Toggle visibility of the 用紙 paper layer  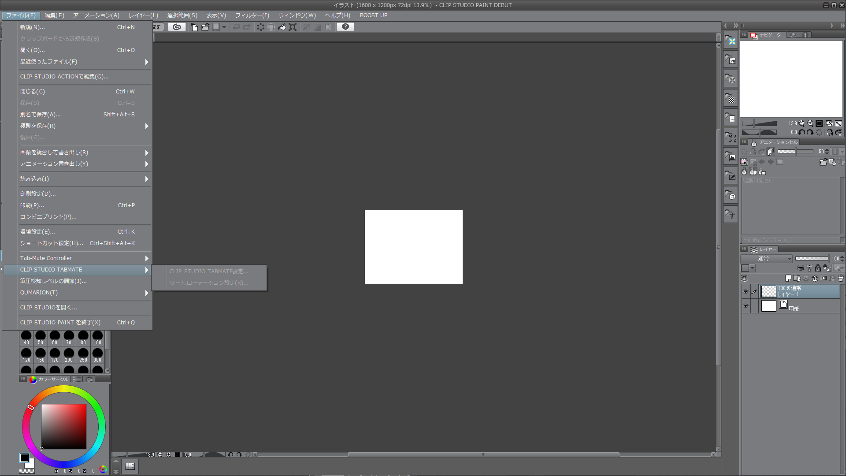[746, 306]
